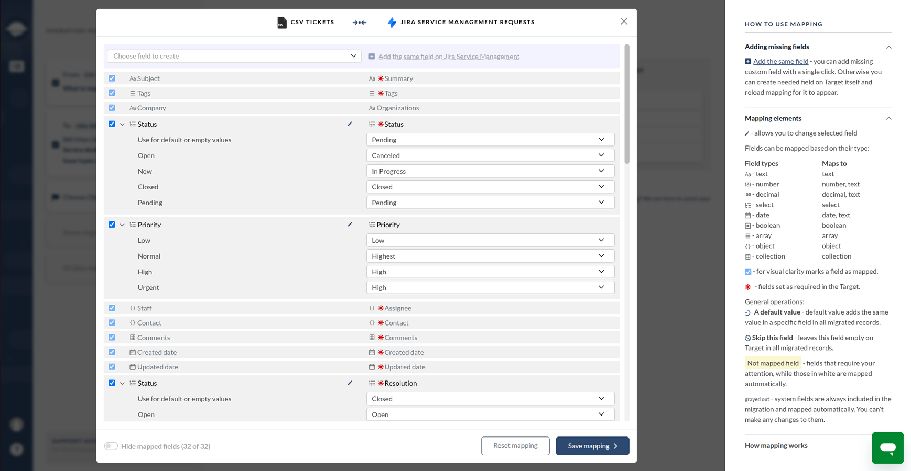Click the plus icon beside Add the same field on Jira
This screenshot has width=911, height=471.
372,57
